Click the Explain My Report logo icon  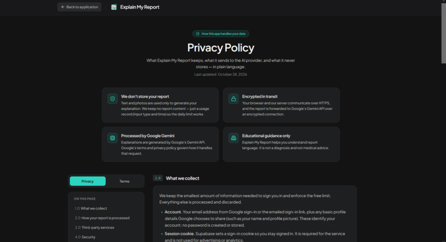point(114,7)
